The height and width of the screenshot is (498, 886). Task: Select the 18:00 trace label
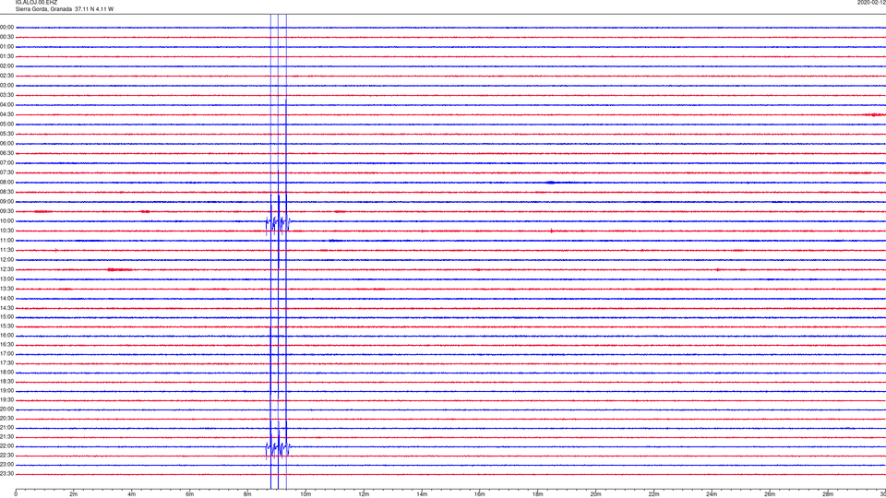pos(6,372)
